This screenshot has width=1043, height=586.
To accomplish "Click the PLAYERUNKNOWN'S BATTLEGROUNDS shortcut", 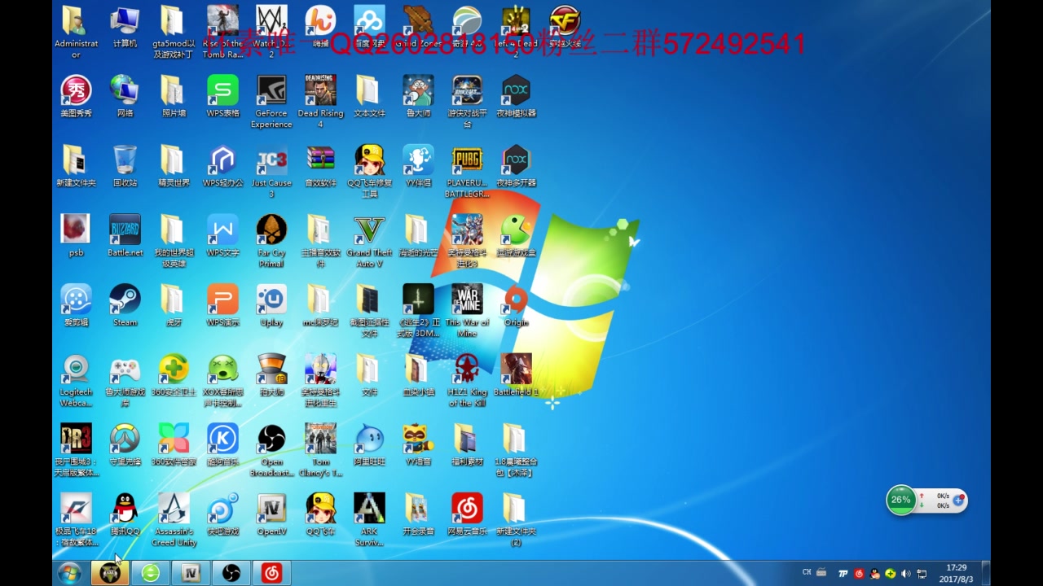I will point(467,172).
